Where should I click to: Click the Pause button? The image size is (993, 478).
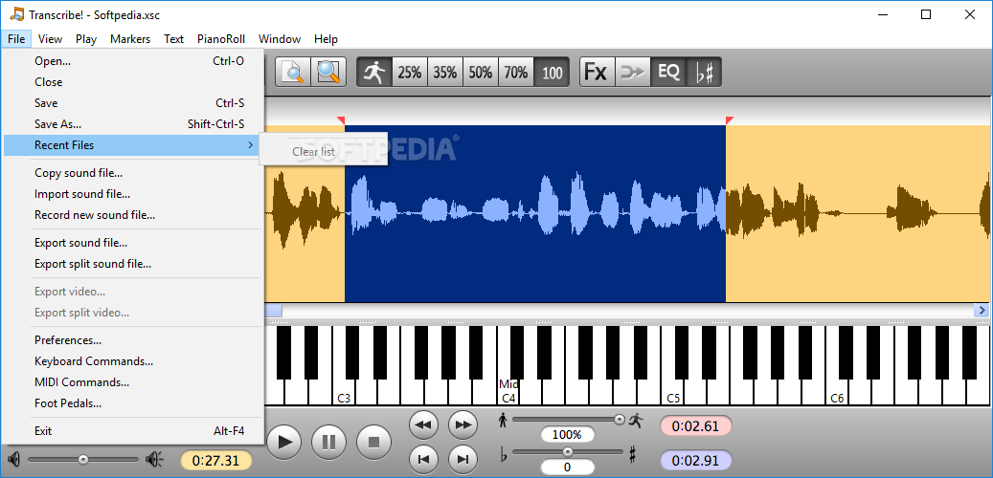pyautogui.click(x=329, y=442)
